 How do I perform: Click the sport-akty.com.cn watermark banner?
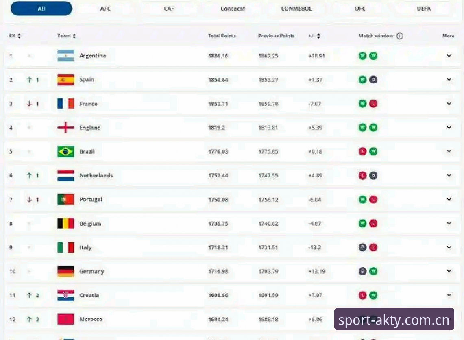click(394, 319)
